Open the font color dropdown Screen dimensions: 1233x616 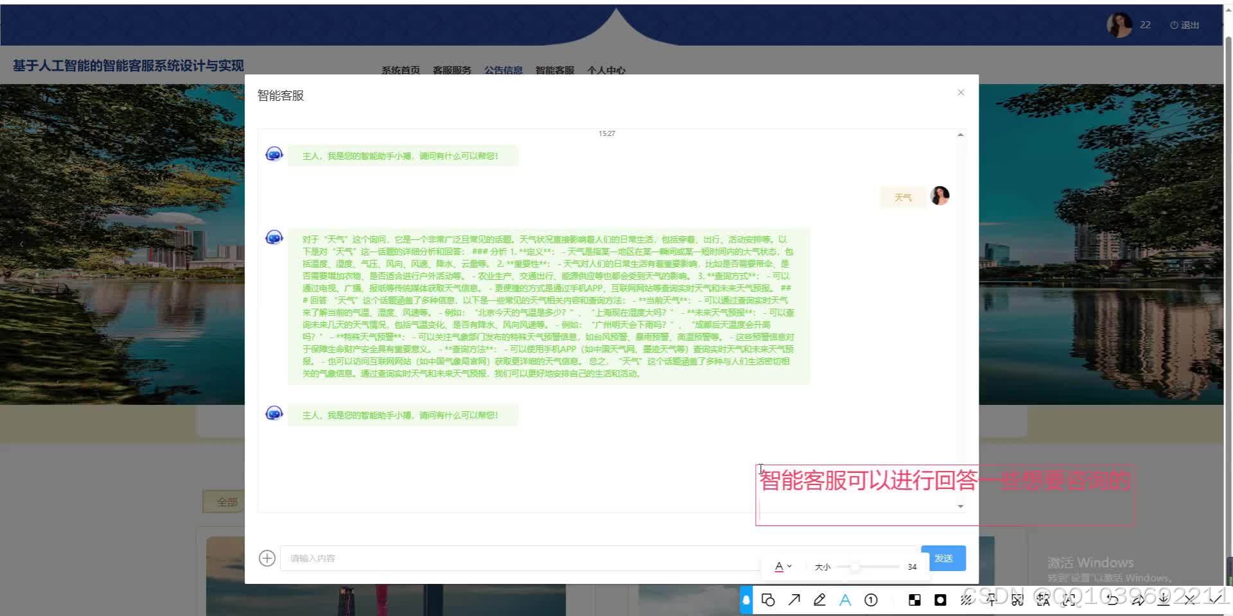(x=783, y=566)
